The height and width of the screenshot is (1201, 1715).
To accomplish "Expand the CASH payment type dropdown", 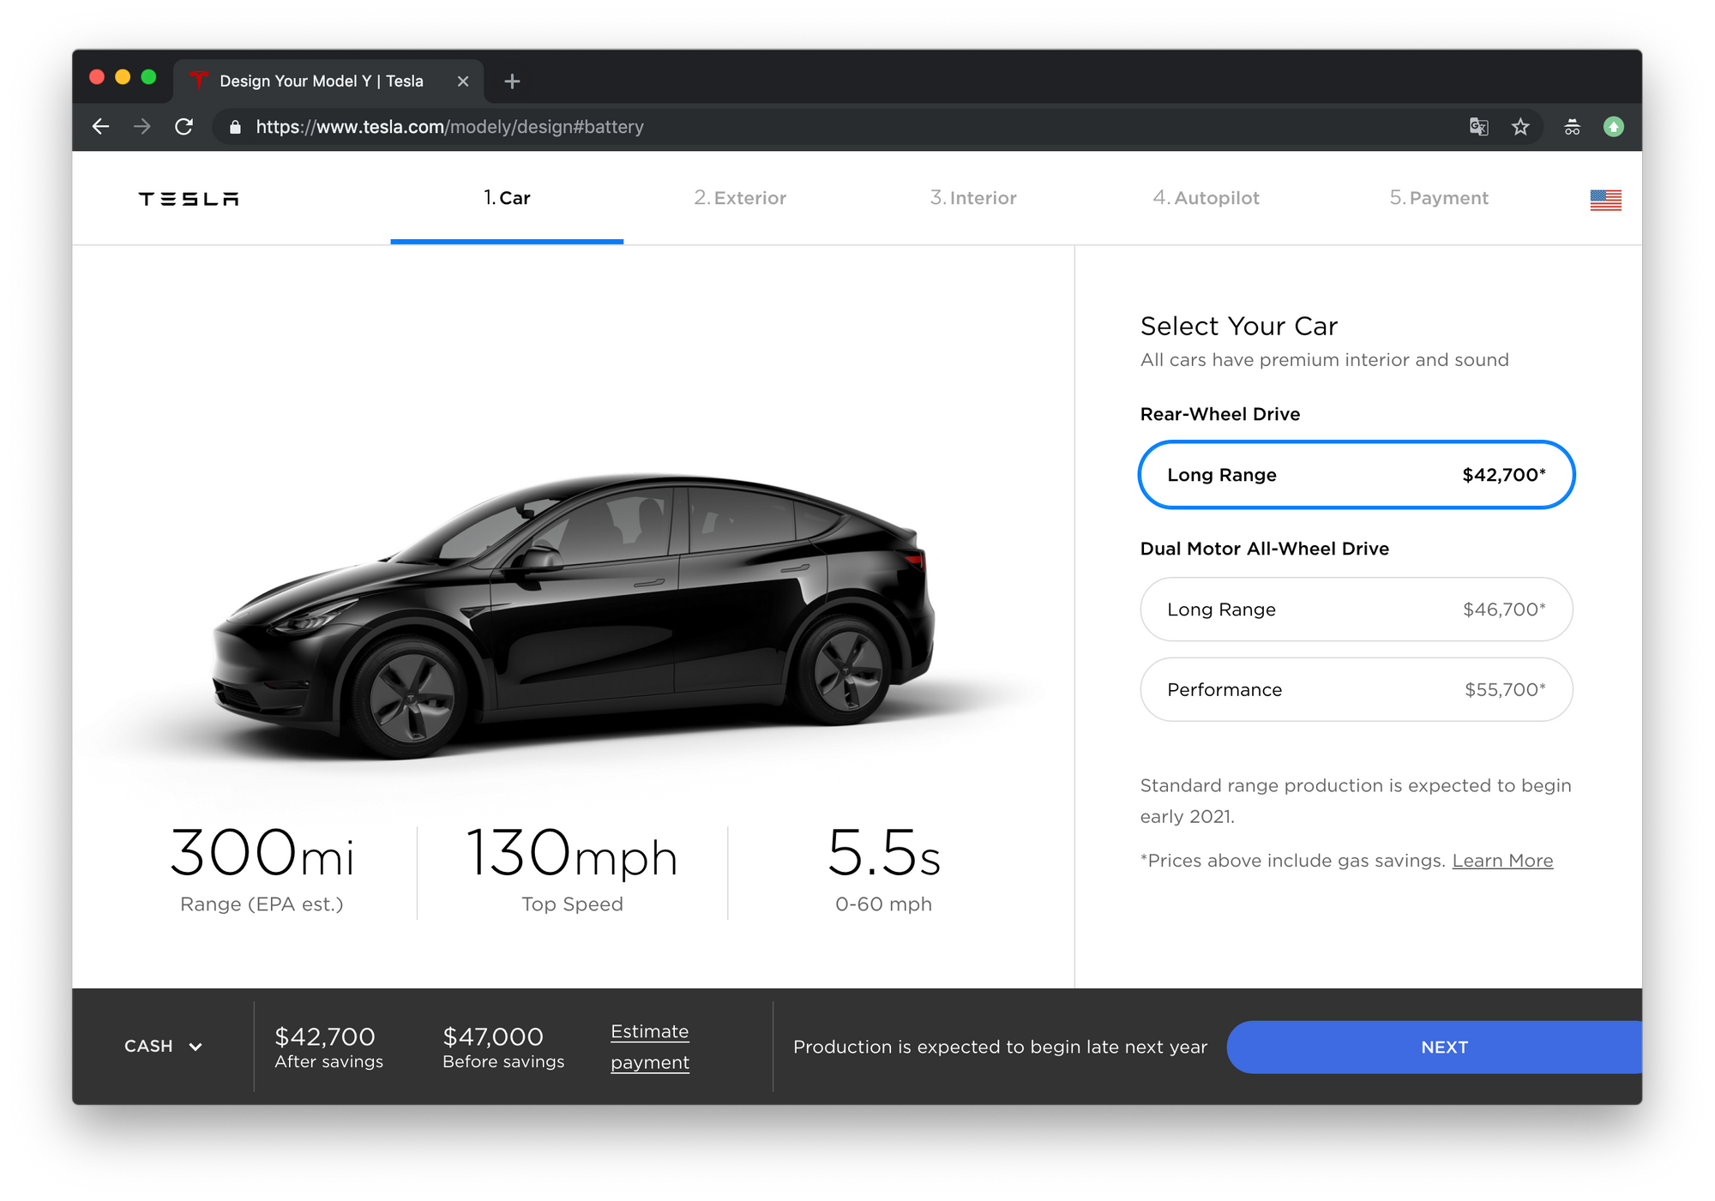I will (x=163, y=1047).
